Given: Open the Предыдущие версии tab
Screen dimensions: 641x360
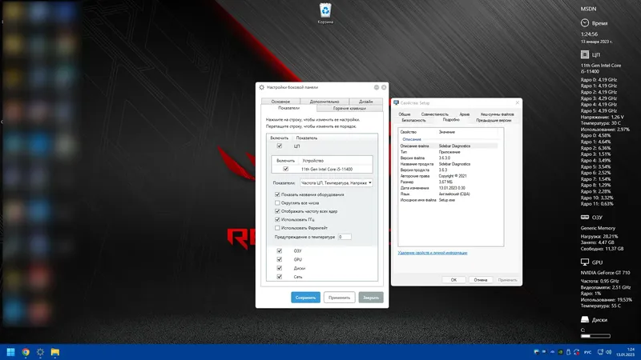Looking at the screenshot, I should 494,121.
